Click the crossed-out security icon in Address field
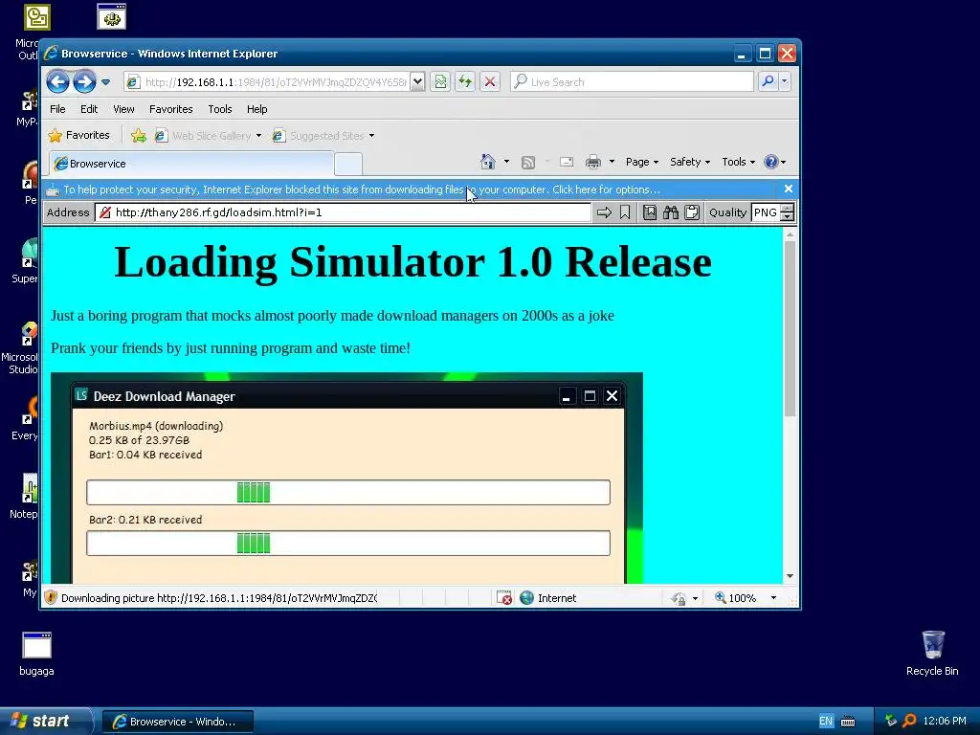Viewport: 980px width, 735px height. [x=105, y=212]
